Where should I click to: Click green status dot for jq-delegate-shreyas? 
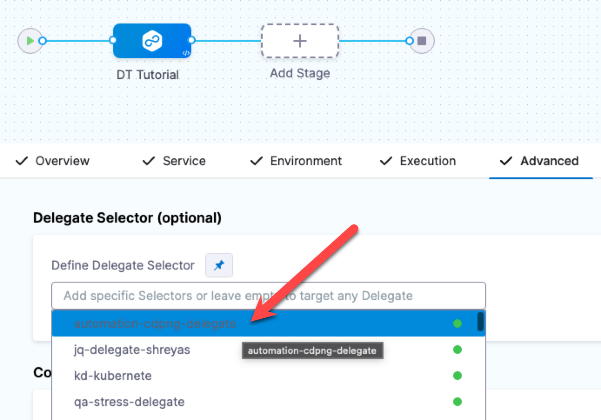click(x=457, y=350)
